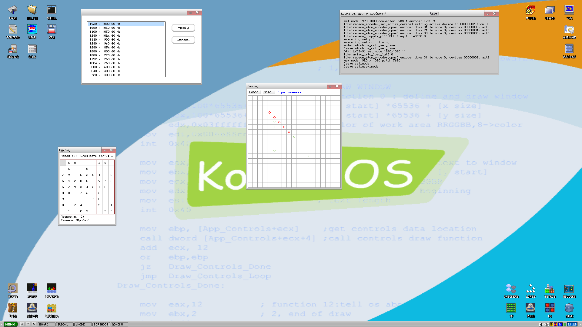Open the 15 puzzle icon
Viewport: 582px width, 327px height.
click(x=511, y=310)
